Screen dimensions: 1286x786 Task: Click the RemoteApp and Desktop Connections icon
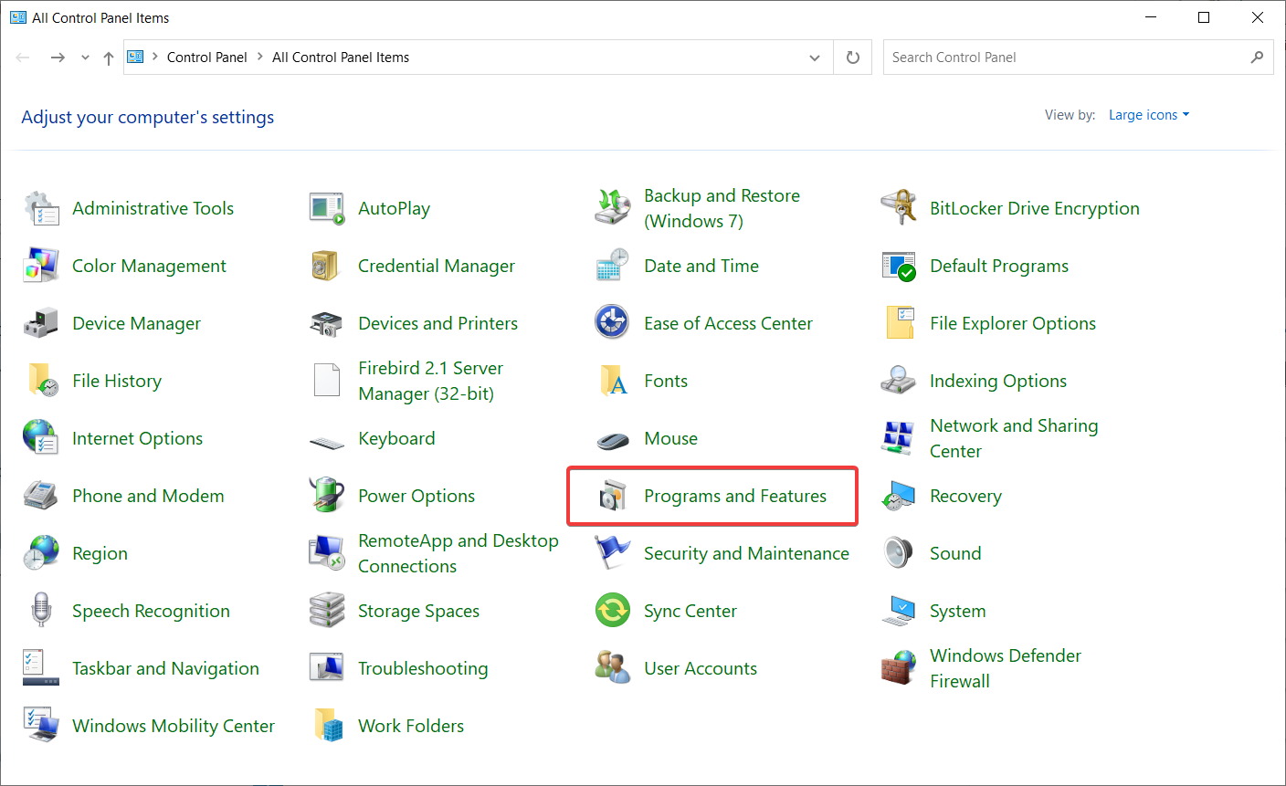tap(327, 554)
